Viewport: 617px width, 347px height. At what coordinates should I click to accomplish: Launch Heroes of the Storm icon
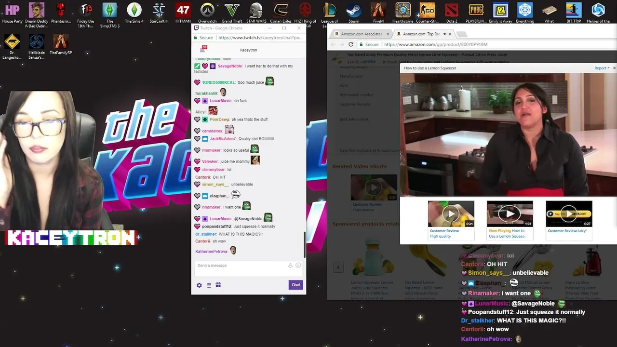click(x=598, y=13)
